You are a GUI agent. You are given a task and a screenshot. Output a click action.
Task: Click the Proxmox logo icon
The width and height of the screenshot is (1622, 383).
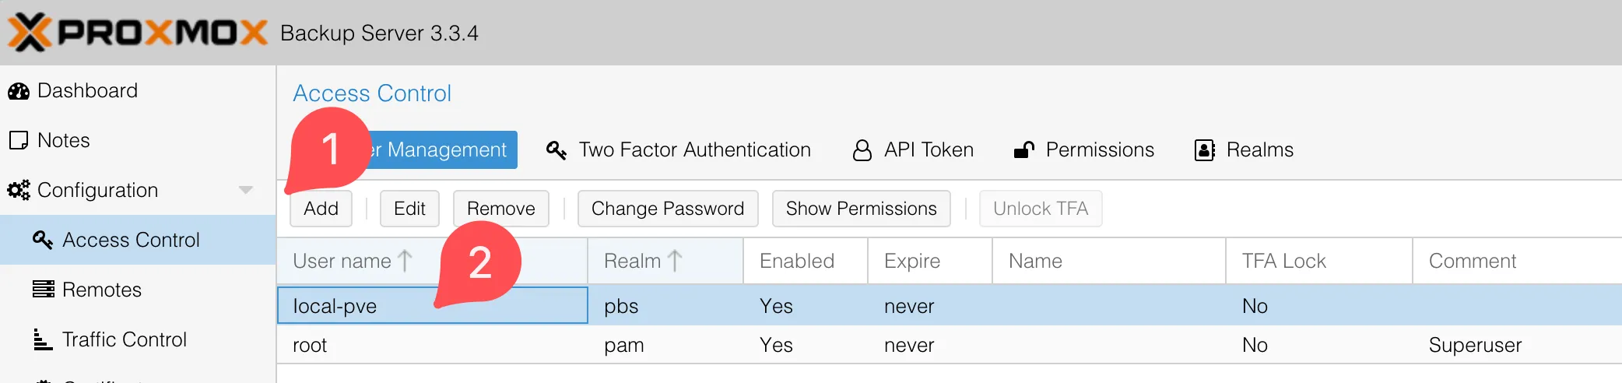[30, 32]
